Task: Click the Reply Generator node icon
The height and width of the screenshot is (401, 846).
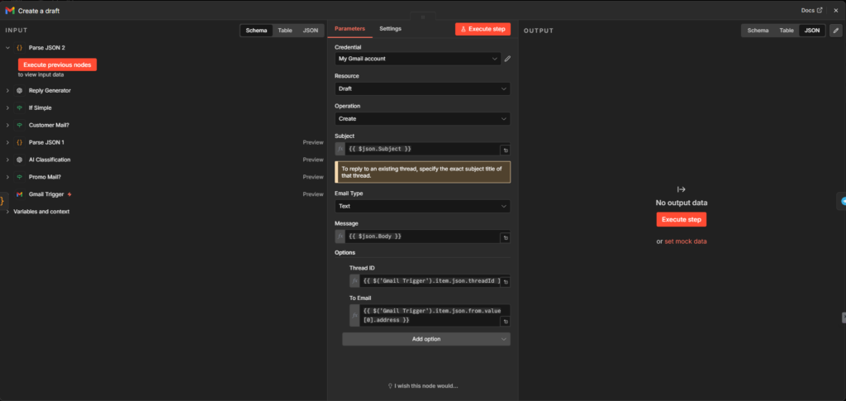Action: point(20,91)
